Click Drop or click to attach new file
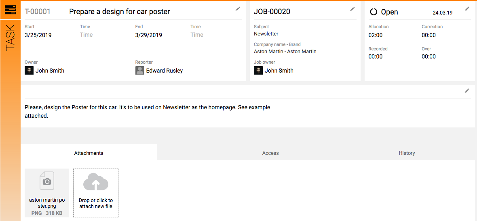Screen dimensions: 477x221 point(96,203)
